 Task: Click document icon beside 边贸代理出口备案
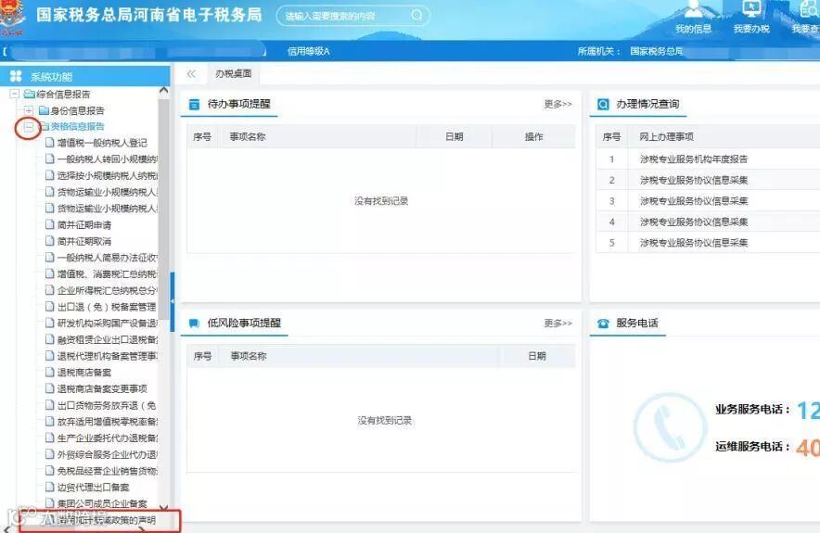pos(50,487)
